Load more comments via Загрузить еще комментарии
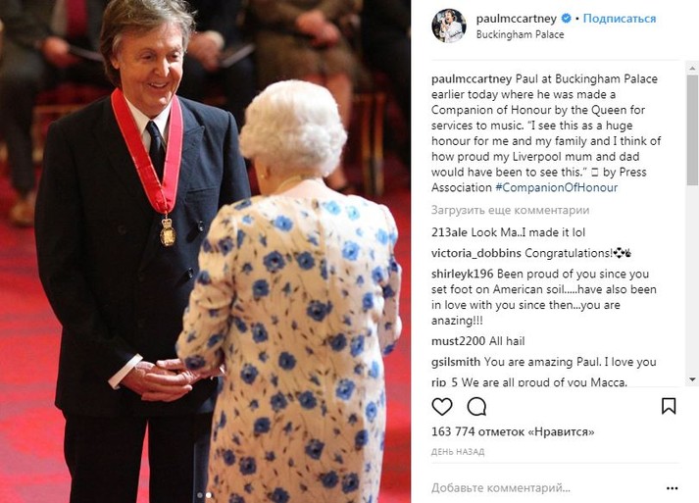The height and width of the screenshot is (503, 699). pos(510,210)
